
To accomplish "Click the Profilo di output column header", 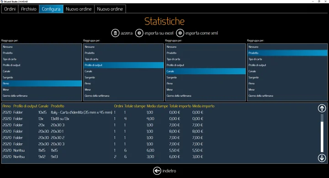I will 25,106.
